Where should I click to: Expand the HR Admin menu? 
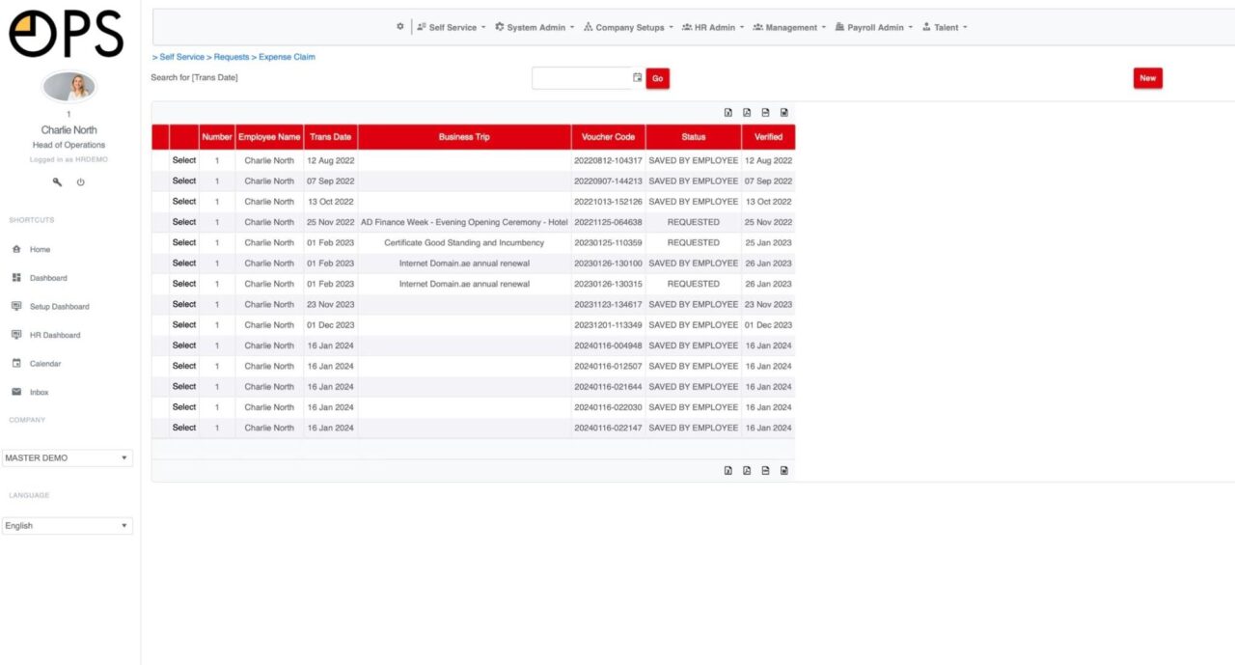pos(715,27)
